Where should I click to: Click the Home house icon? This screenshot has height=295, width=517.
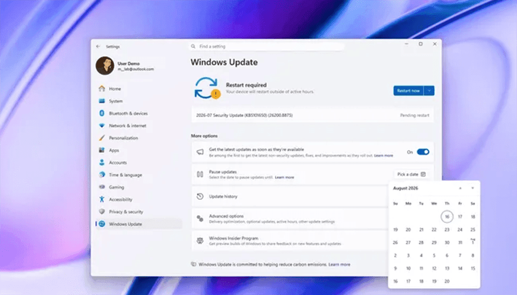pyautogui.click(x=102, y=88)
